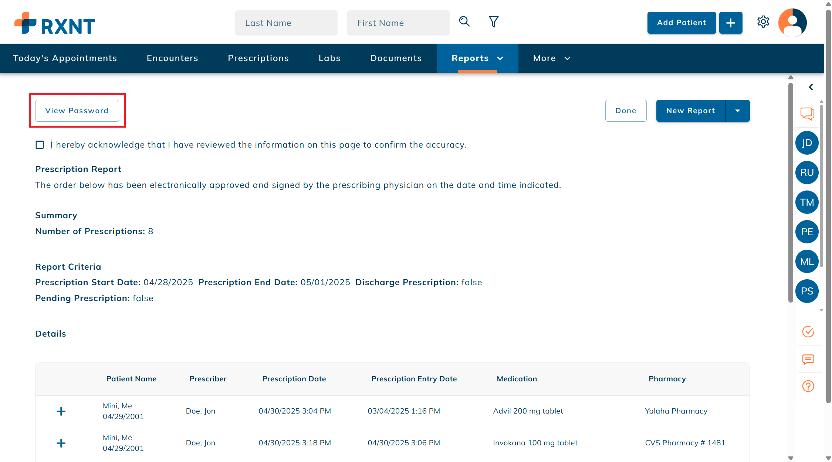Viewport: 832px width, 462px height.
Task: Click the New Report button
Action: coord(691,111)
